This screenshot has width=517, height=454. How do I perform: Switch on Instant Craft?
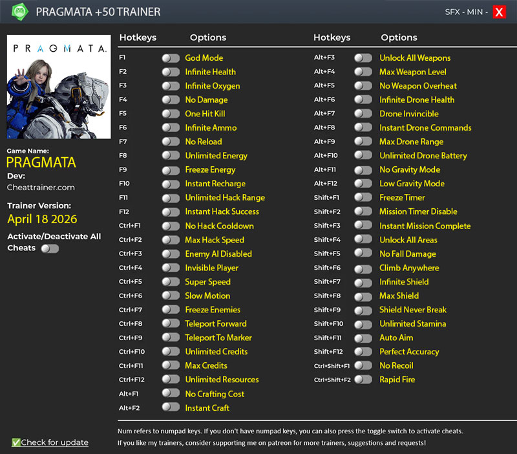point(171,407)
